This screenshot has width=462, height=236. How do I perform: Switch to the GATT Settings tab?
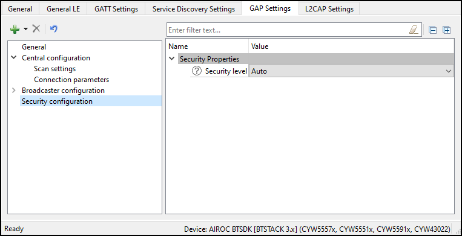[116, 9]
